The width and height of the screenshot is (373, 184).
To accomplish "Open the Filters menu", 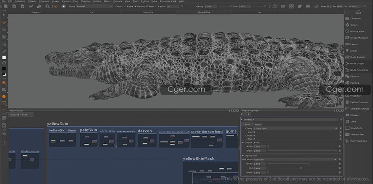I will (x=107, y=1).
